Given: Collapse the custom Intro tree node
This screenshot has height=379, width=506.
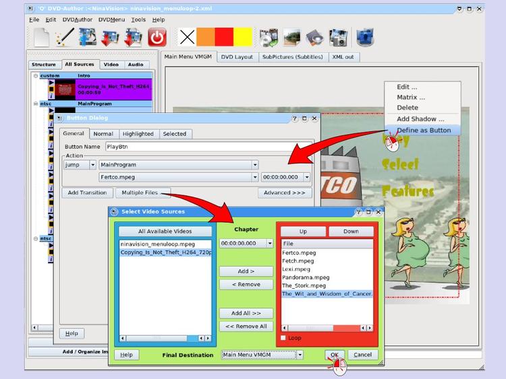Looking at the screenshot, I should pos(36,75).
